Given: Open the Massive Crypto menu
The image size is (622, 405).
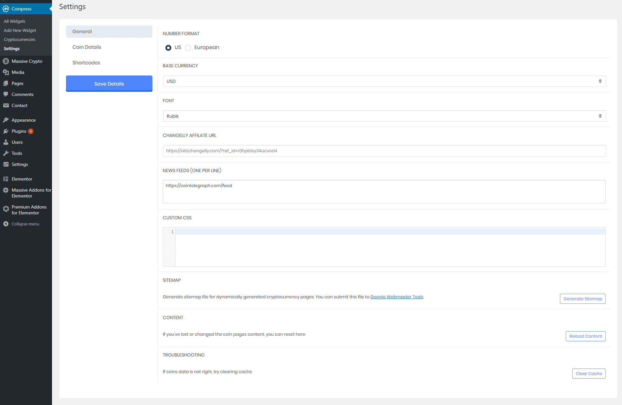Looking at the screenshot, I should pyautogui.click(x=26, y=61).
